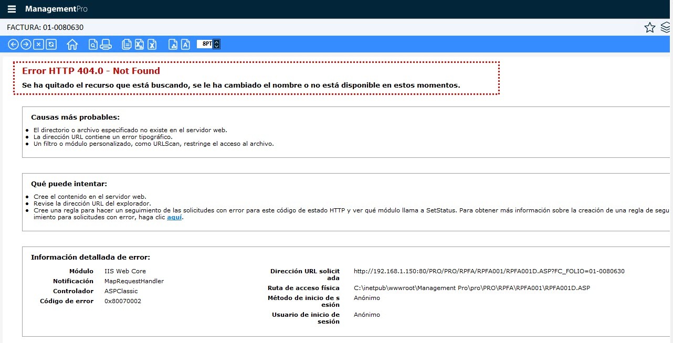673x343 pixels.
Task: Refresh the report page
Action: point(51,45)
